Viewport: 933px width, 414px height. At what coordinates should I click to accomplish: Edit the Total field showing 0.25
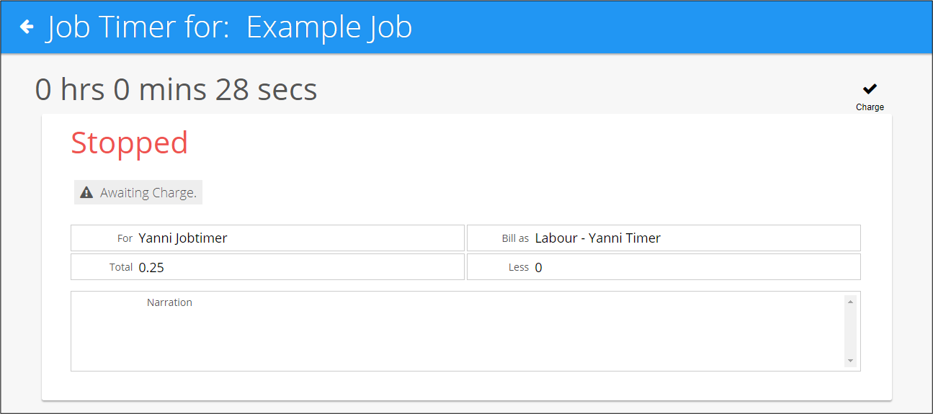(267, 266)
